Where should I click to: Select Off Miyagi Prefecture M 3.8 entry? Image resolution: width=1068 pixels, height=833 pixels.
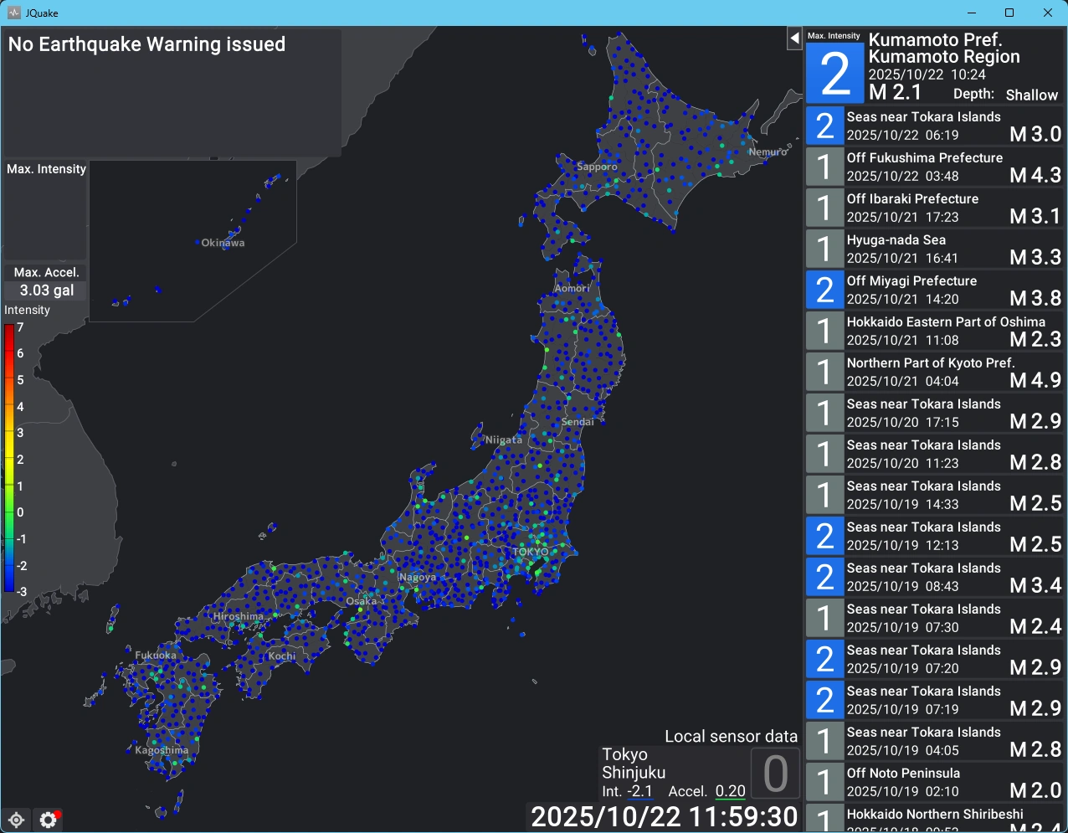[934, 290]
